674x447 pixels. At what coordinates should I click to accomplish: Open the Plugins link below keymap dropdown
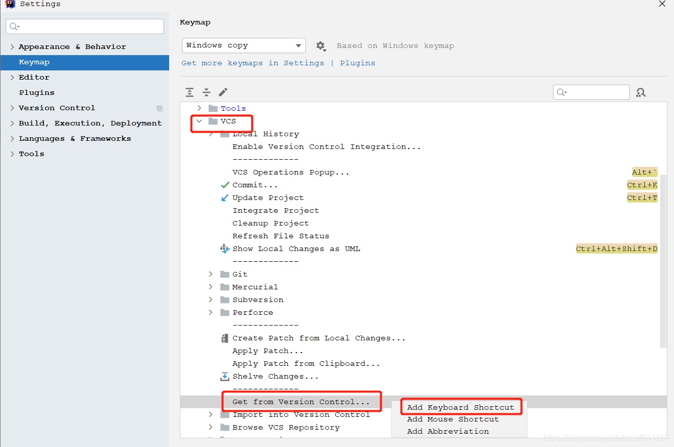pos(358,63)
